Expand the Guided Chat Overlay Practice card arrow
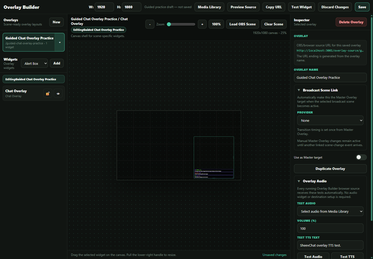The width and height of the screenshot is (373, 259). click(60, 42)
